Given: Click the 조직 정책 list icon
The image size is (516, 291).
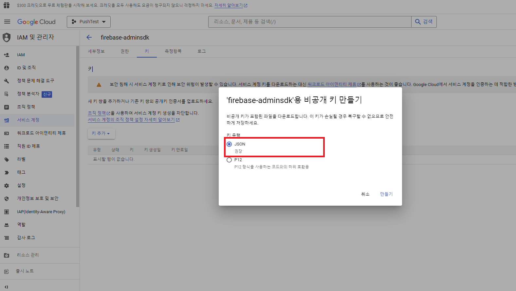Looking at the screenshot, I should point(7,107).
